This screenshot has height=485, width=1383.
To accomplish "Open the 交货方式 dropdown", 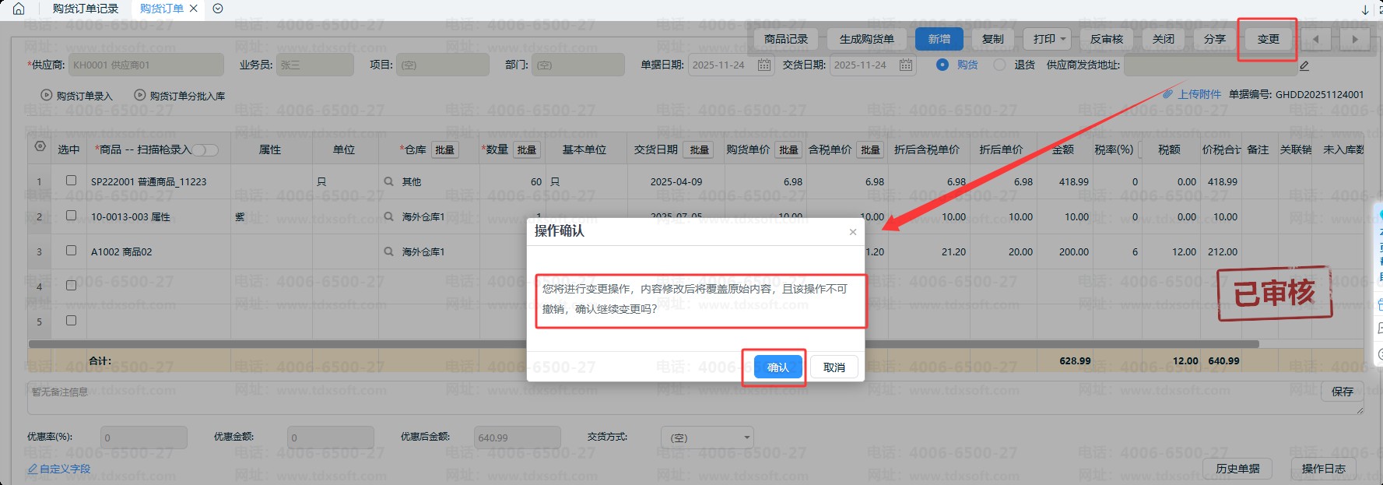I will [707, 438].
